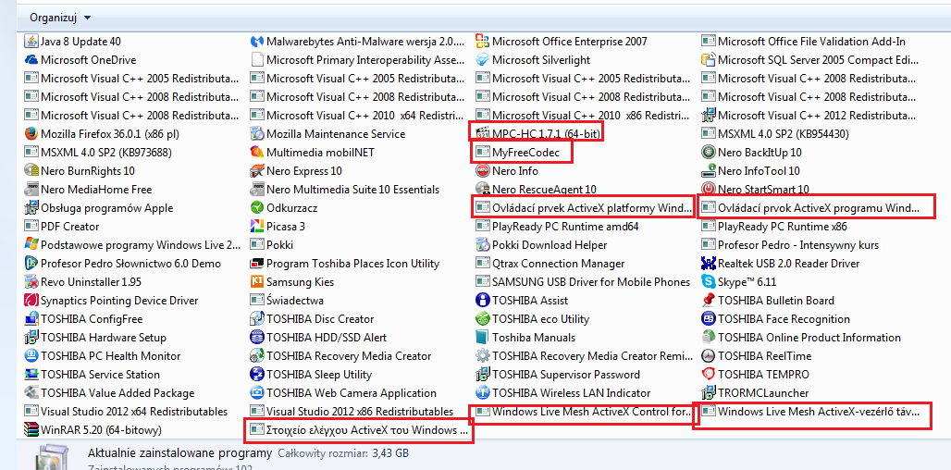Select Visual Studio 2012 x86 Redistributables
This screenshot has height=470, width=951.
352,411
